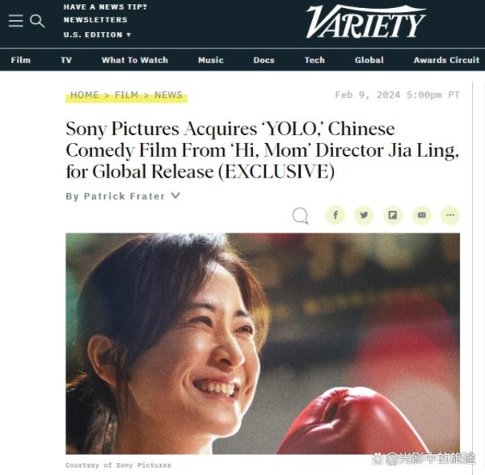Go to Variety logo homepage

click(366, 22)
